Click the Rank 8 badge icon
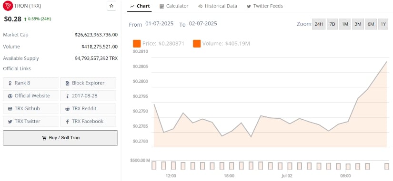 10,83
